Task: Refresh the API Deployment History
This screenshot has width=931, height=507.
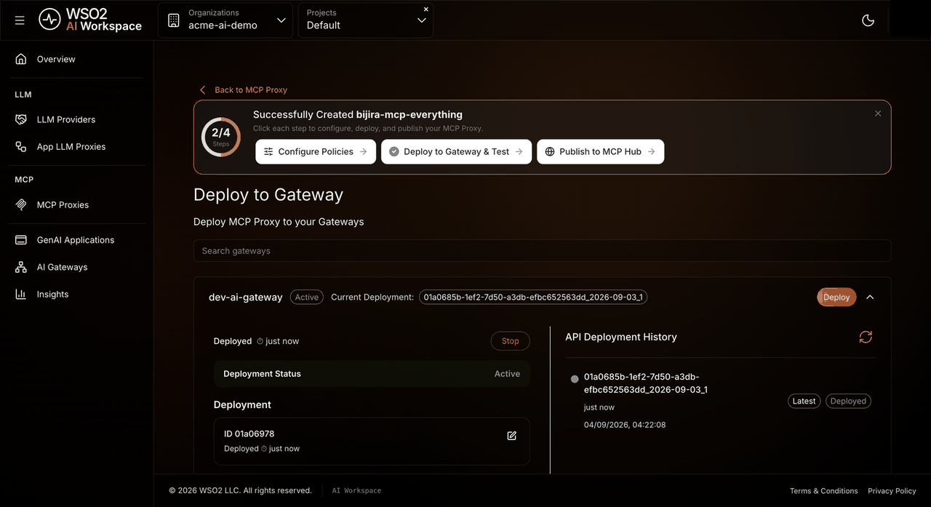Action: coord(866,337)
